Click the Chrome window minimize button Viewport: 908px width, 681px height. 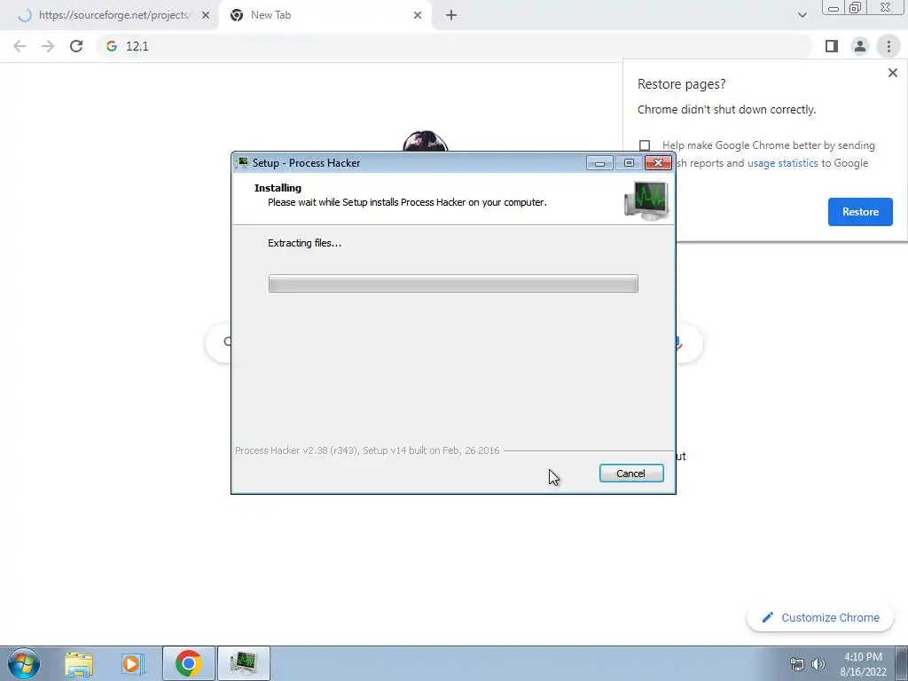(834, 8)
